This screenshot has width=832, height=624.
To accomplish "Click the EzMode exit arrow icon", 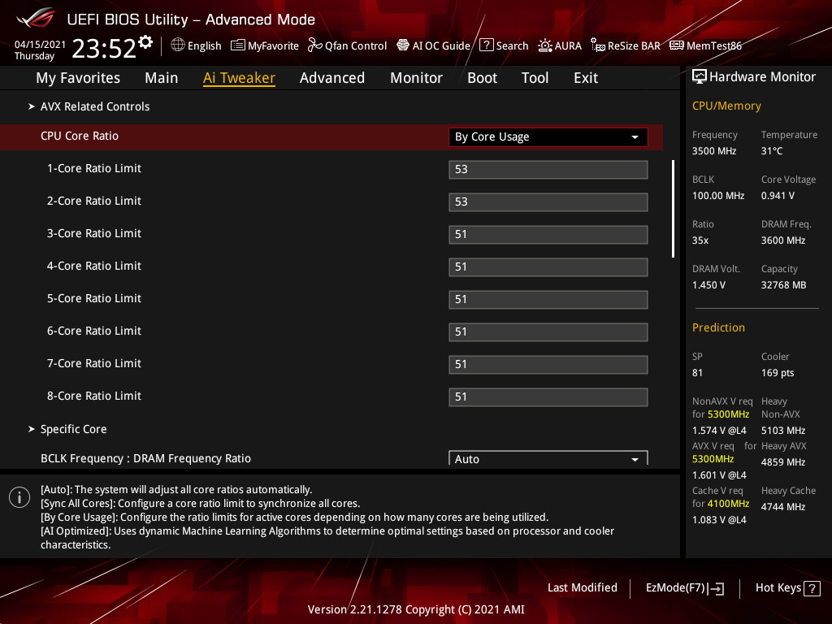I will point(716,588).
